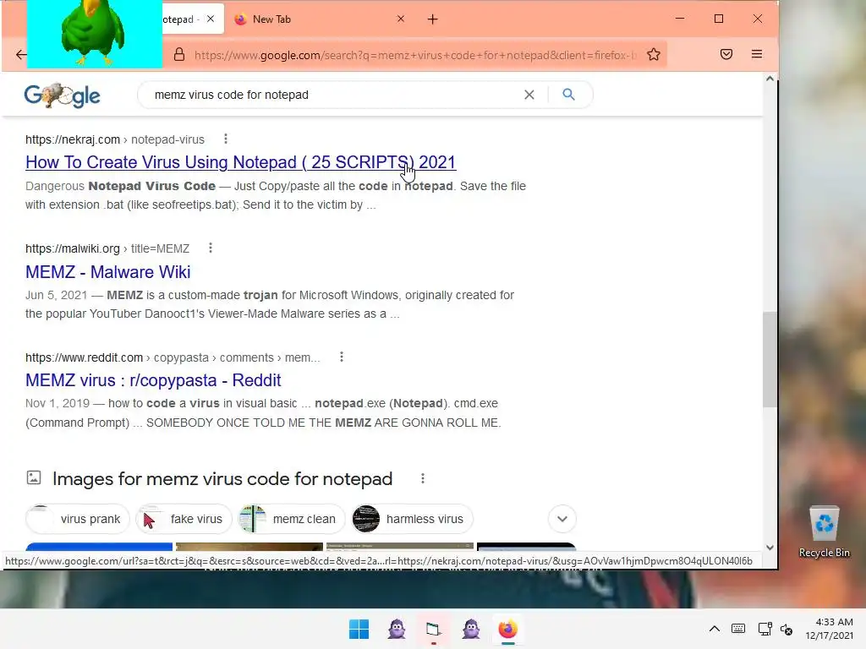The height and width of the screenshot is (649, 866).
Task: Open the Firefox hamburger menu
Action: point(757,54)
